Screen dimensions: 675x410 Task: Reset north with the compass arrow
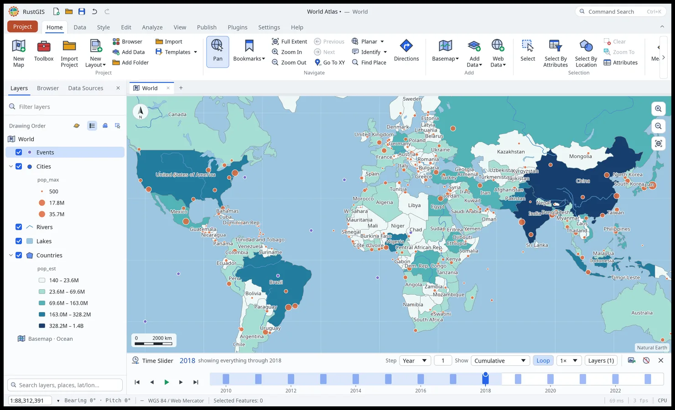coord(140,112)
